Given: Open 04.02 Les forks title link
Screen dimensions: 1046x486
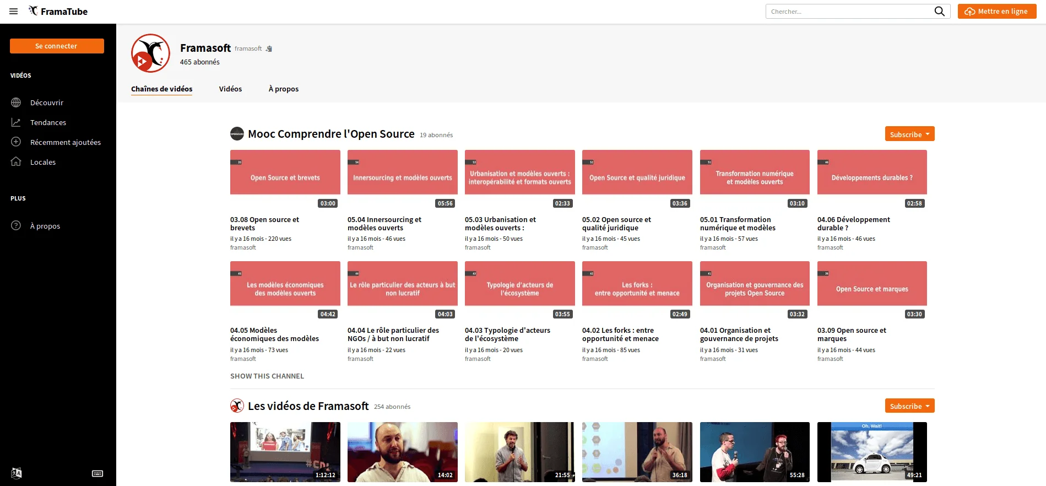Looking at the screenshot, I should click(x=620, y=334).
